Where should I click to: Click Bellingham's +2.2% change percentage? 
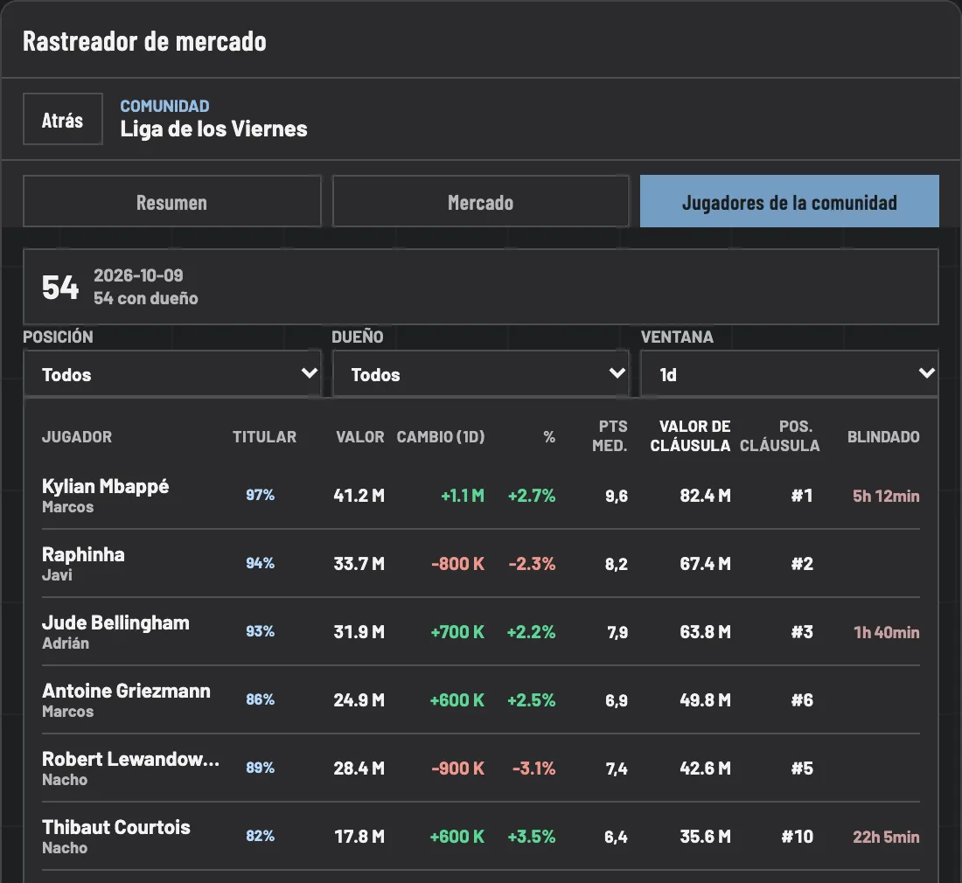click(531, 631)
